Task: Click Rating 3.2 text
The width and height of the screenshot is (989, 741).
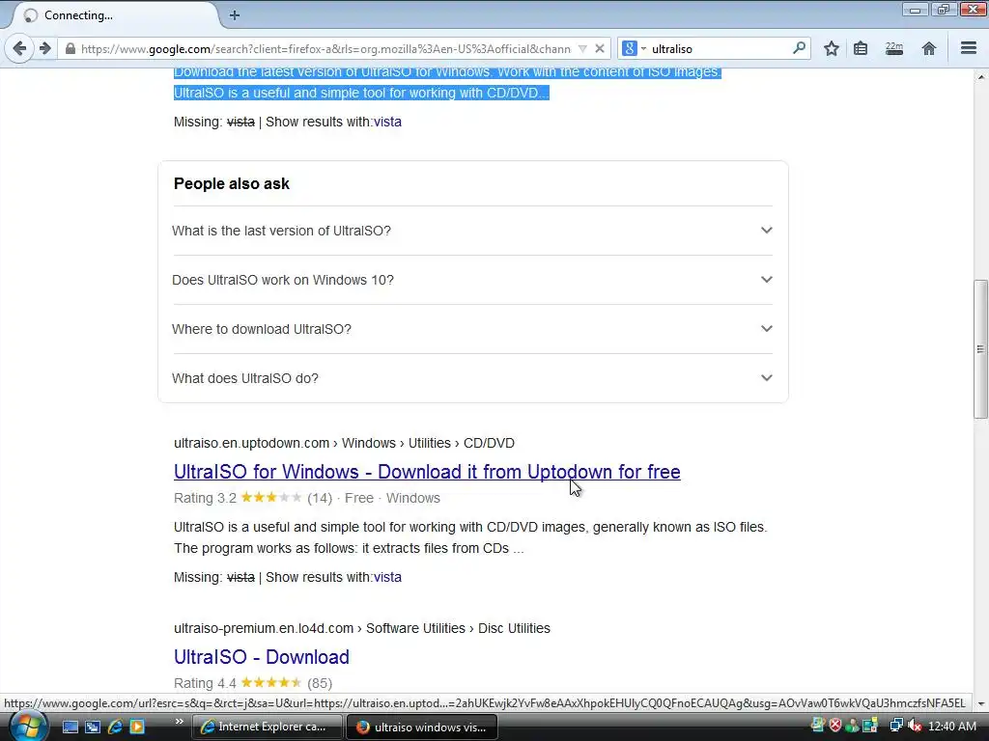Action: pos(205,498)
